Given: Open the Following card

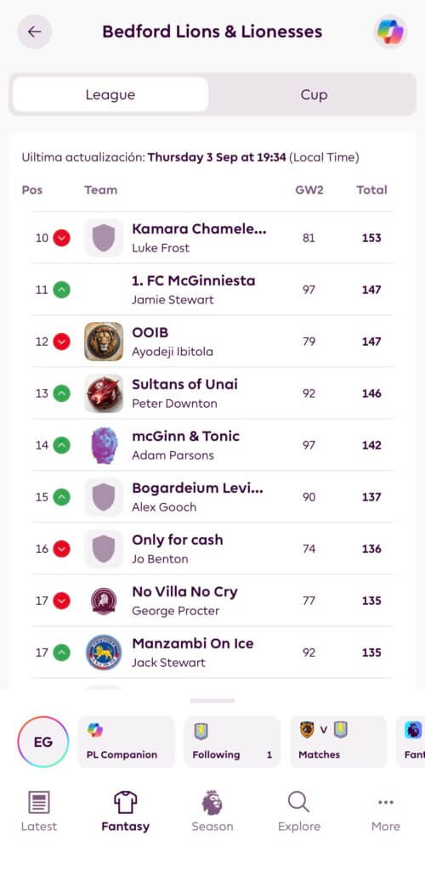Looking at the screenshot, I should (232, 742).
